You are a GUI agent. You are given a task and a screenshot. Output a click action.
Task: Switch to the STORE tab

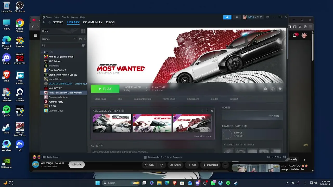tap(58, 22)
